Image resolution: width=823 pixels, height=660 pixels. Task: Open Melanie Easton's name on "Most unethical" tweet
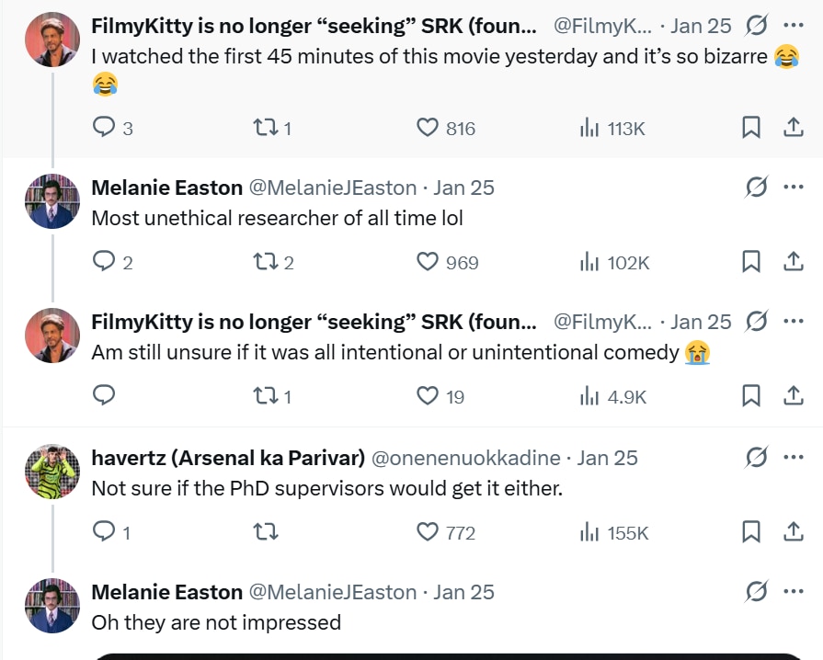click(x=166, y=188)
